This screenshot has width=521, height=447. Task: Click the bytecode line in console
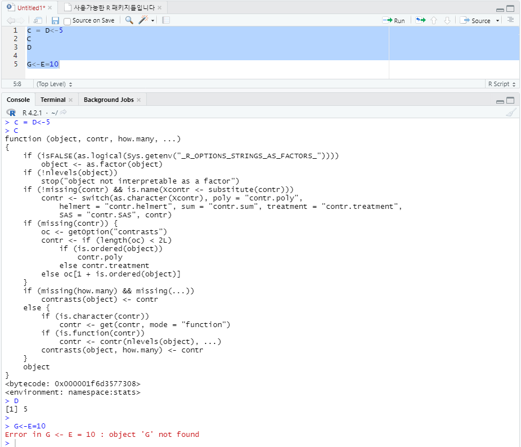coord(73,384)
